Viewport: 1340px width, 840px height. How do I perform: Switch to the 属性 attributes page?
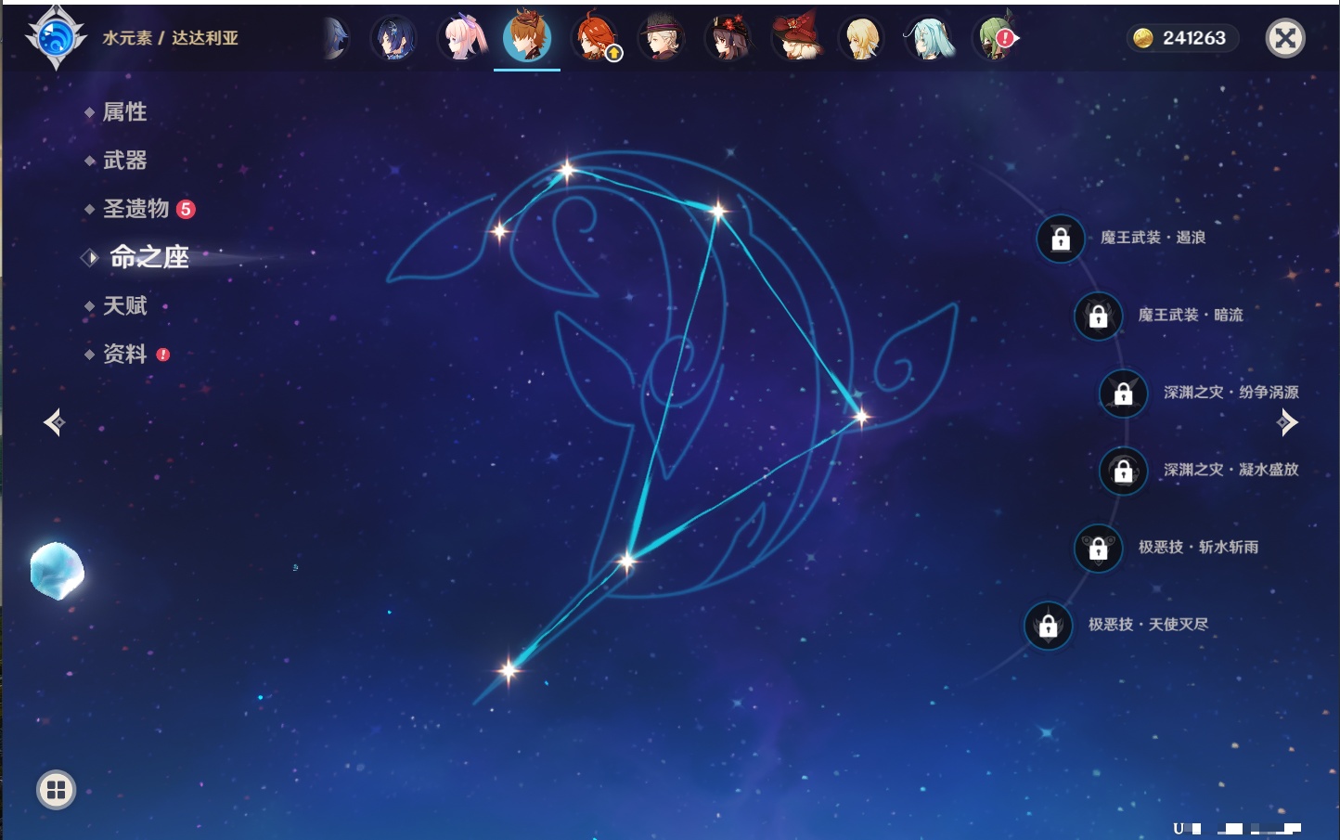(124, 112)
